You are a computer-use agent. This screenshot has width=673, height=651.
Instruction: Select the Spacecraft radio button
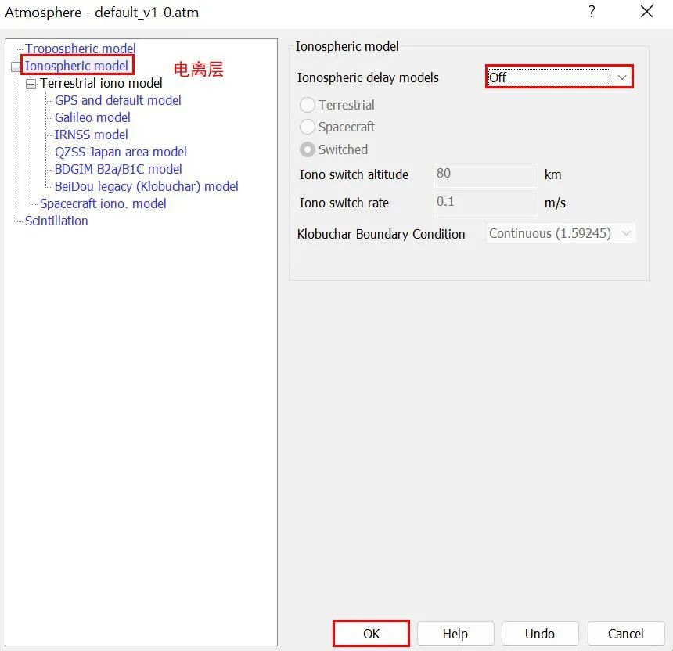[x=308, y=127]
